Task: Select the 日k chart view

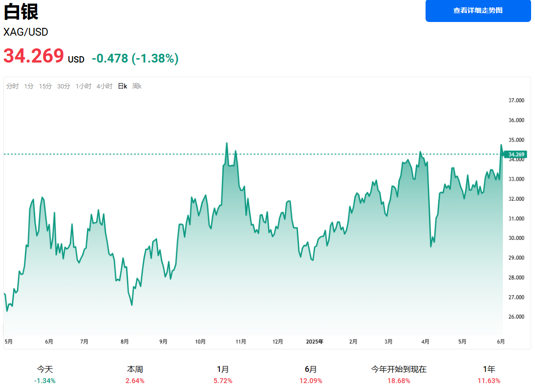Action: pos(123,86)
